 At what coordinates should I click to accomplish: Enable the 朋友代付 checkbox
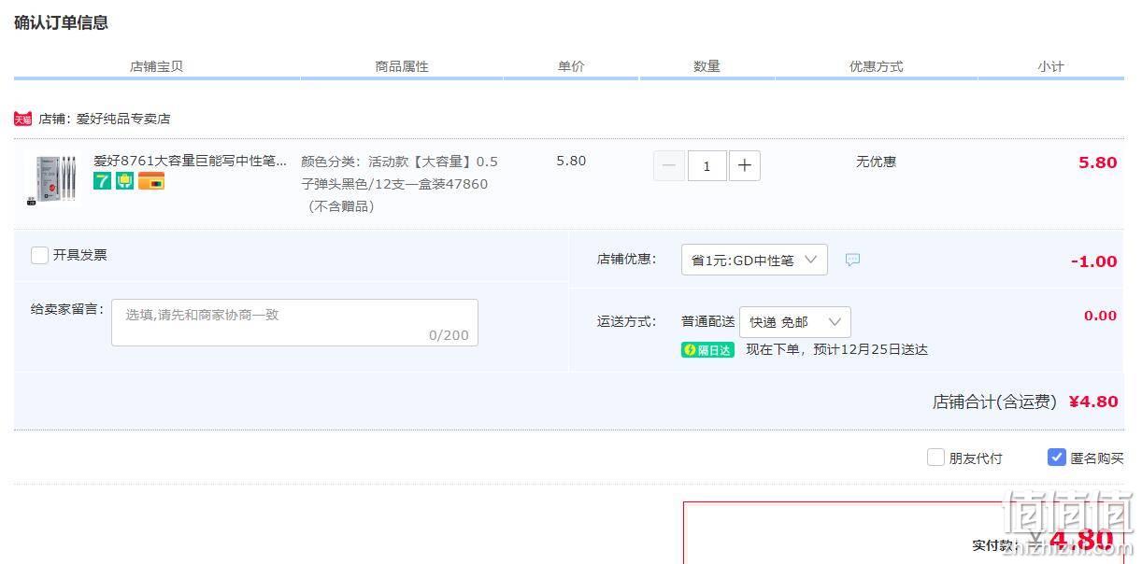click(x=935, y=458)
